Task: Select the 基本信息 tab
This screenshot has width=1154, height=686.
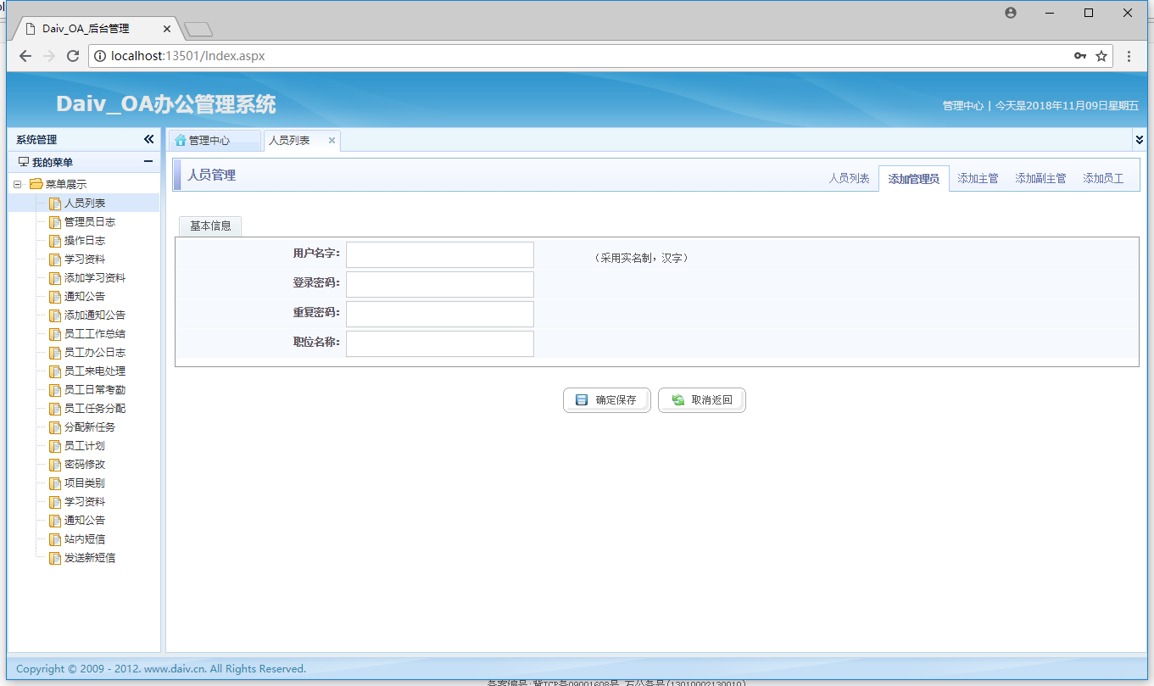Action: [x=210, y=226]
